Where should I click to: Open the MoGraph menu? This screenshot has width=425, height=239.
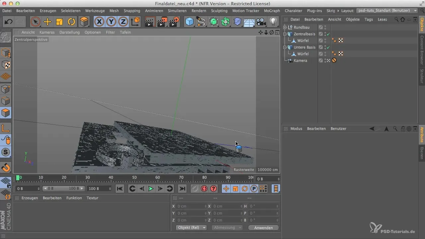(272, 11)
